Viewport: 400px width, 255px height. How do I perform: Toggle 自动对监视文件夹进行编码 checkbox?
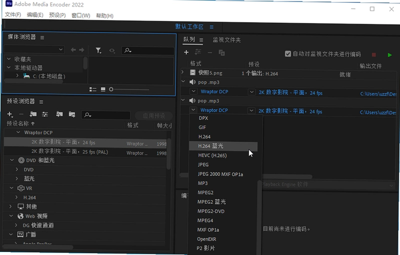288,54
